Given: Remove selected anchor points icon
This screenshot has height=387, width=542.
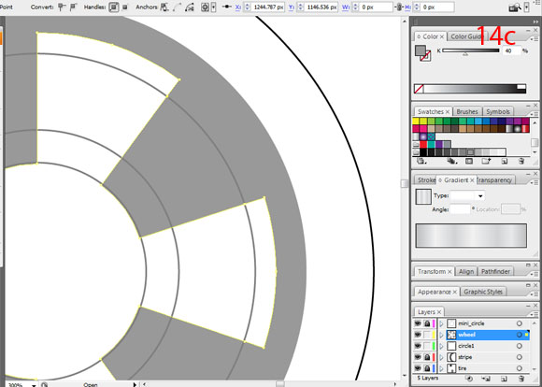Looking at the screenshot, I should 164,7.
